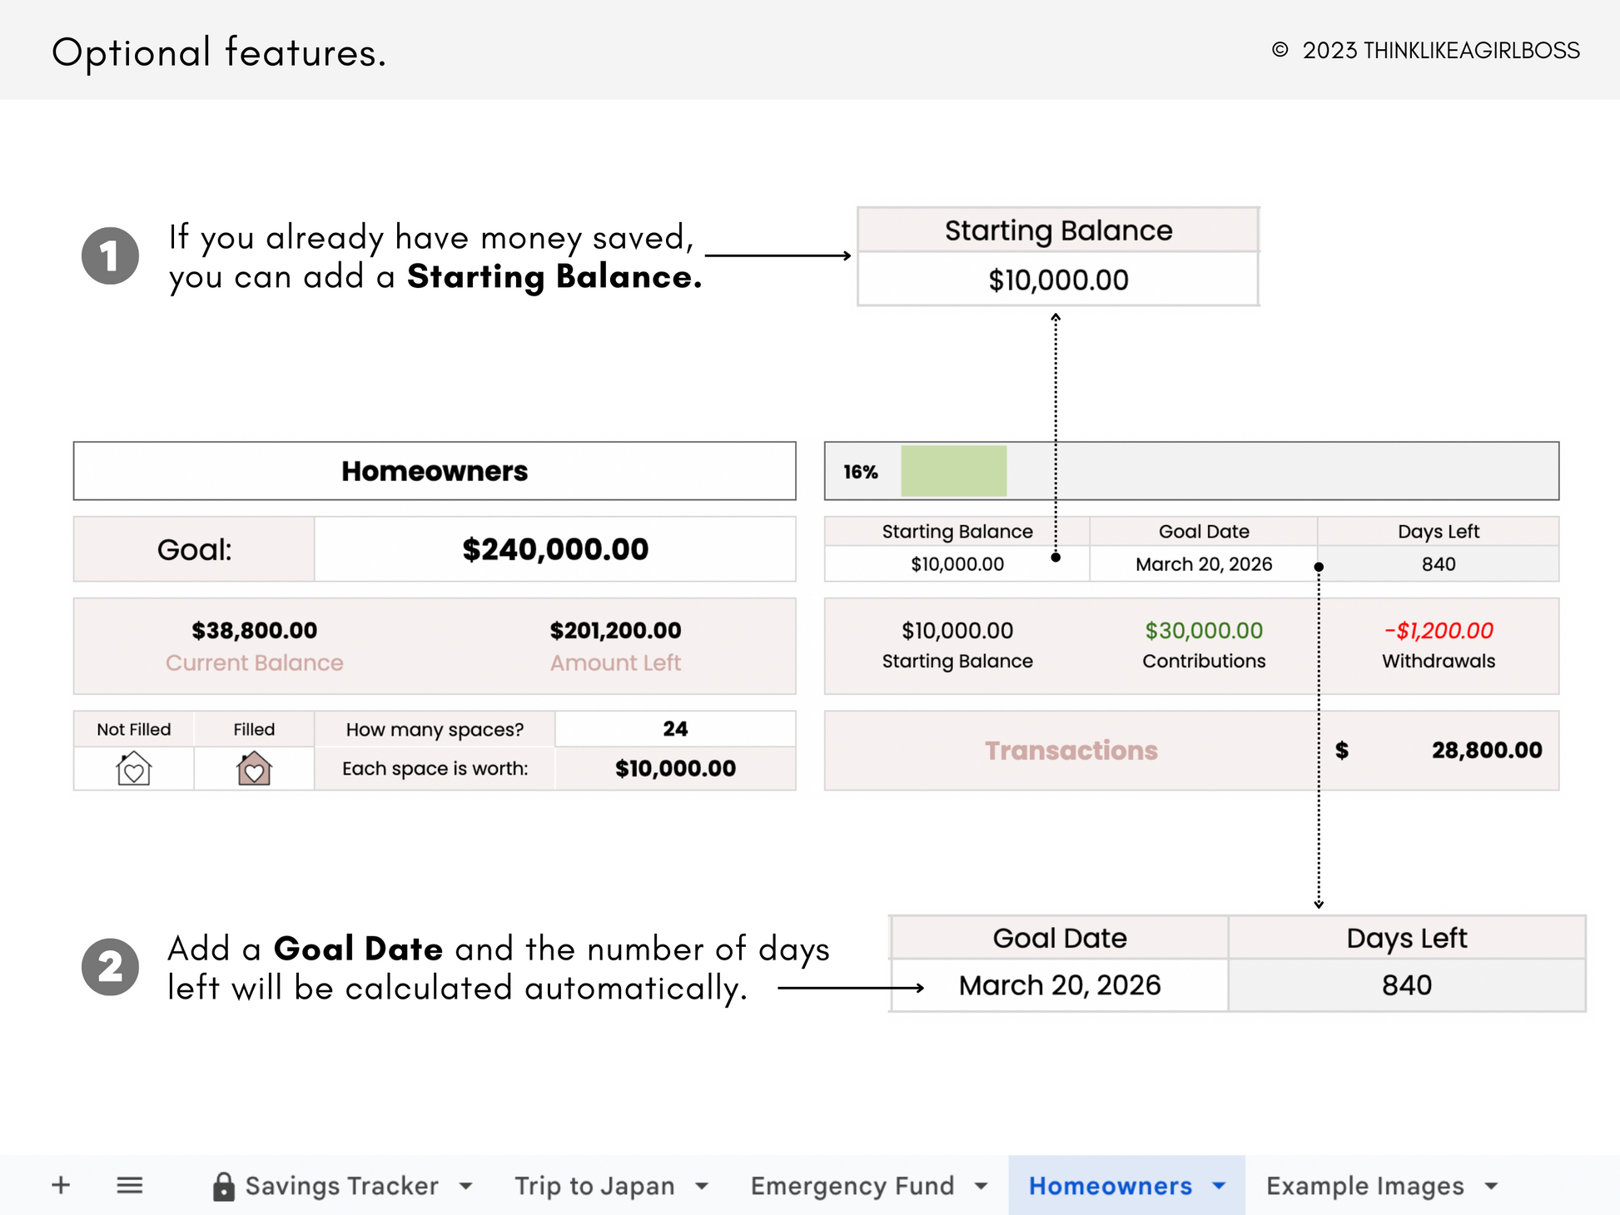This screenshot has width=1620, height=1215.
Task: Click the add new sheet plus icon
Action: point(61,1185)
